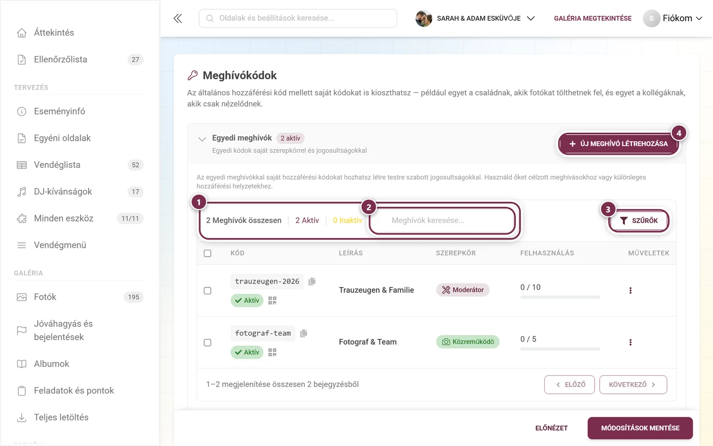The height and width of the screenshot is (446, 713).
Task: Click the Fotók picture icon
Action: [22, 297]
